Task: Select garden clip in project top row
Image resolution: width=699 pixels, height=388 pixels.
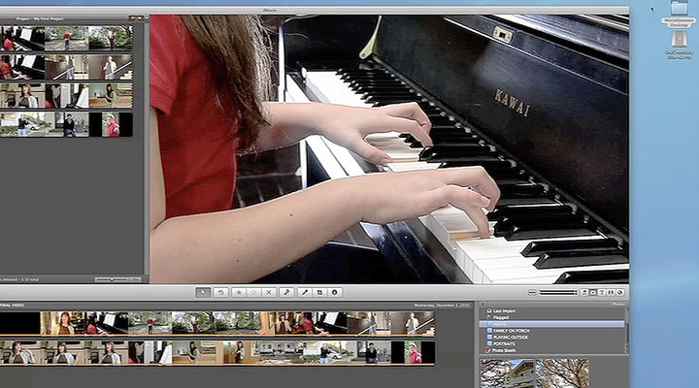Action: 66,38
